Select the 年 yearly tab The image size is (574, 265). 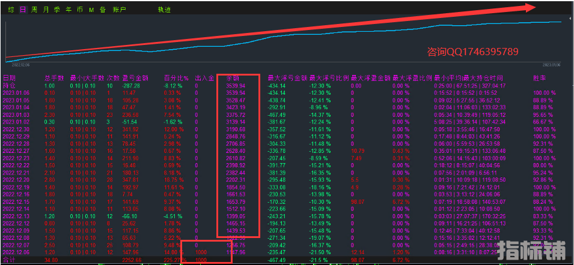pyautogui.click(x=69, y=10)
